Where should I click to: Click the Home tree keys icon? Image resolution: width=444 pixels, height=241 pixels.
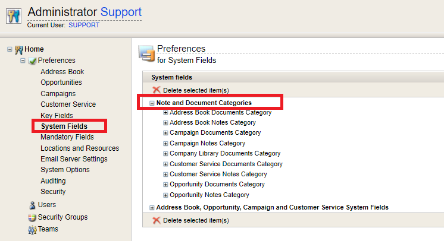click(19, 50)
